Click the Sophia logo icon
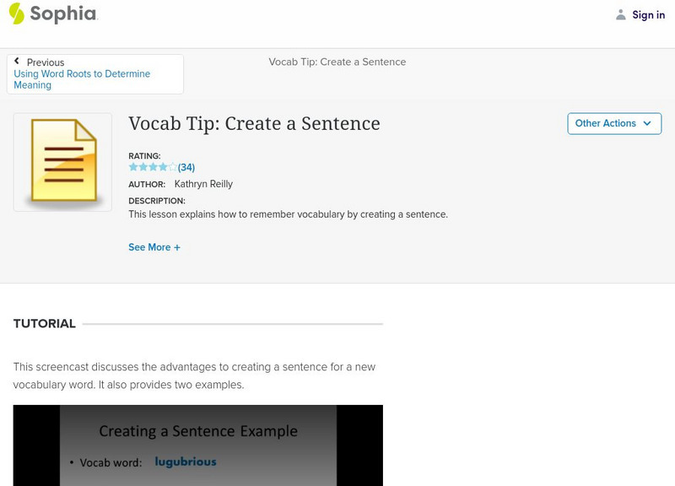The height and width of the screenshot is (486, 675). [x=16, y=13]
